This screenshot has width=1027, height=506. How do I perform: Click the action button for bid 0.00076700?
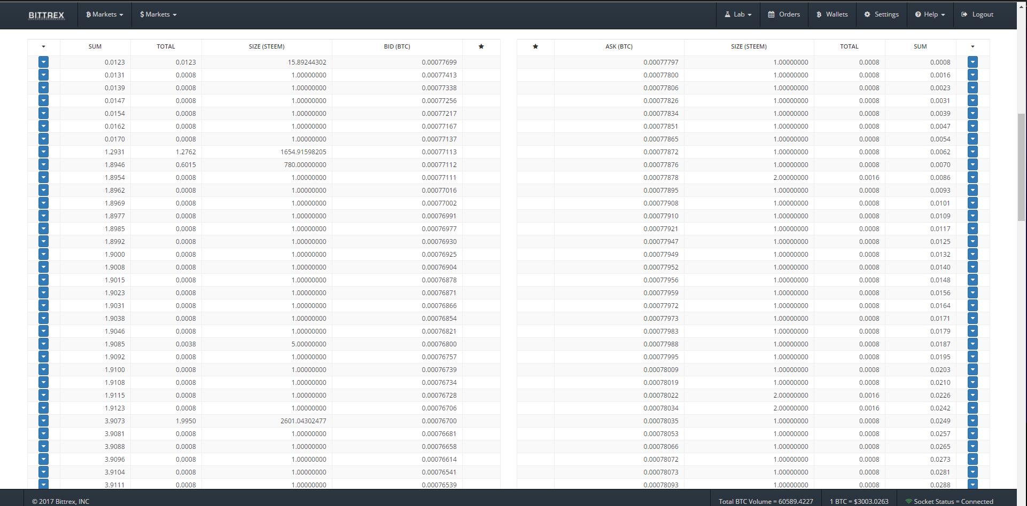click(44, 421)
